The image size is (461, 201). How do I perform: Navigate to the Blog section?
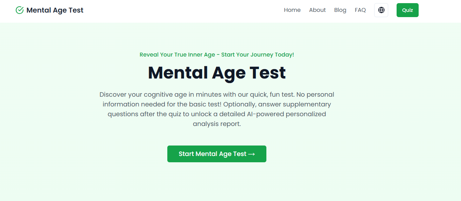tap(340, 10)
